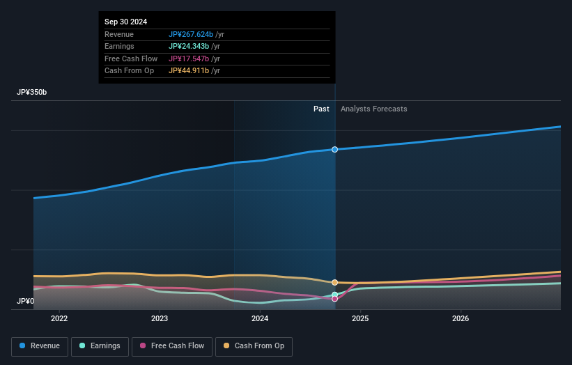Click the JP¥17.547b free cash flow value
This screenshot has height=365, width=572.
tap(189, 59)
